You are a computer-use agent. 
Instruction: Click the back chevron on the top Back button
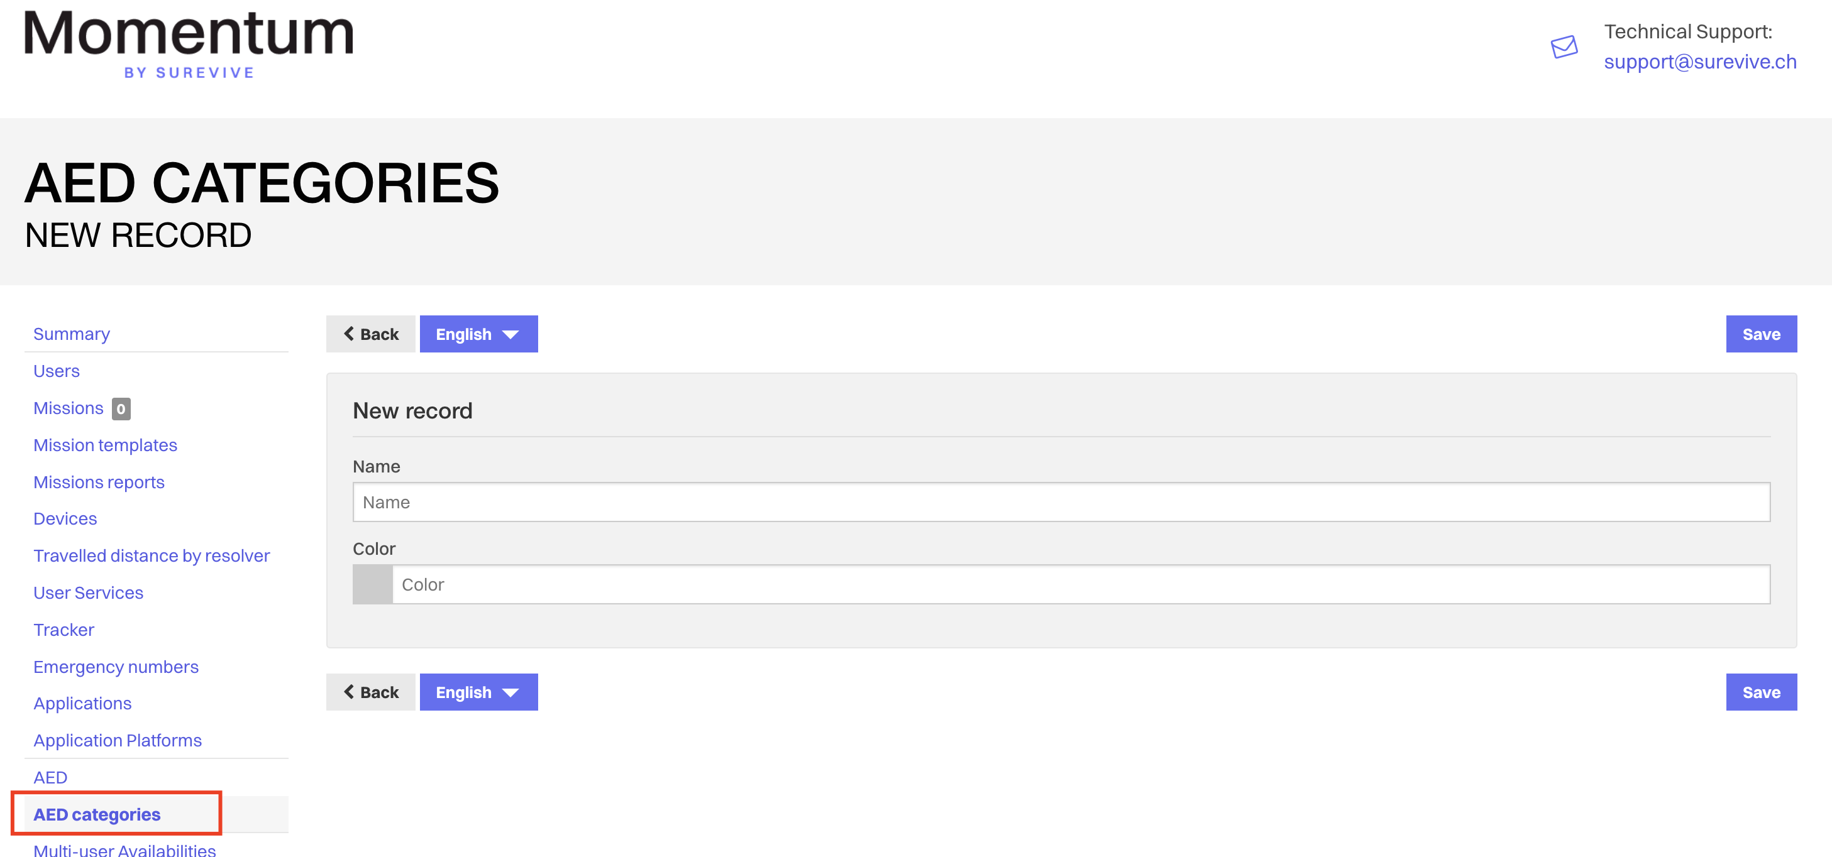pyautogui.click(x=349, y=333)
